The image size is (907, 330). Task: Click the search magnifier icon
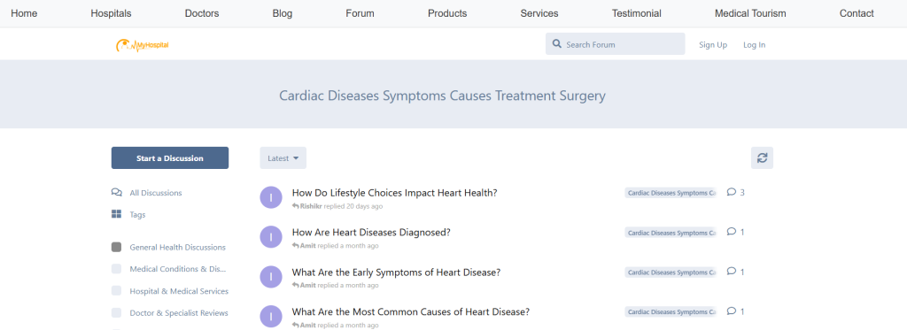pos(557,44)
